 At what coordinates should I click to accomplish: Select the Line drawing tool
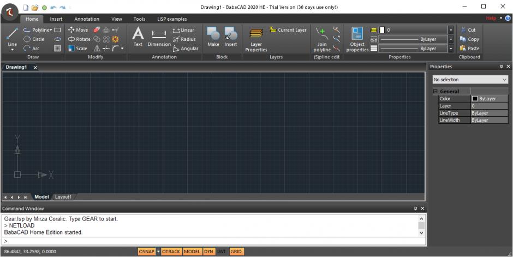click(x=12, y=37)
